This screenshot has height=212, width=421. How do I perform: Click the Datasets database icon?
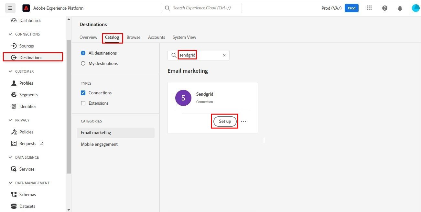[14, 206]
